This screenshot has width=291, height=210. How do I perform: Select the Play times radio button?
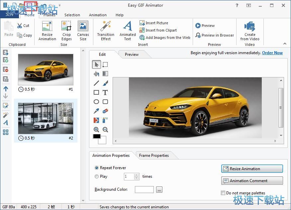click(97, 176)
